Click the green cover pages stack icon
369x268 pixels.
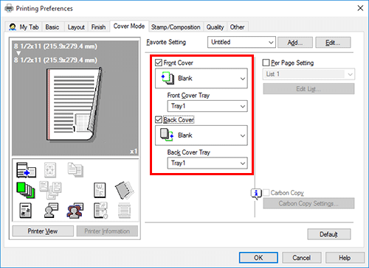pyautogui.click(x=26, y=190)
